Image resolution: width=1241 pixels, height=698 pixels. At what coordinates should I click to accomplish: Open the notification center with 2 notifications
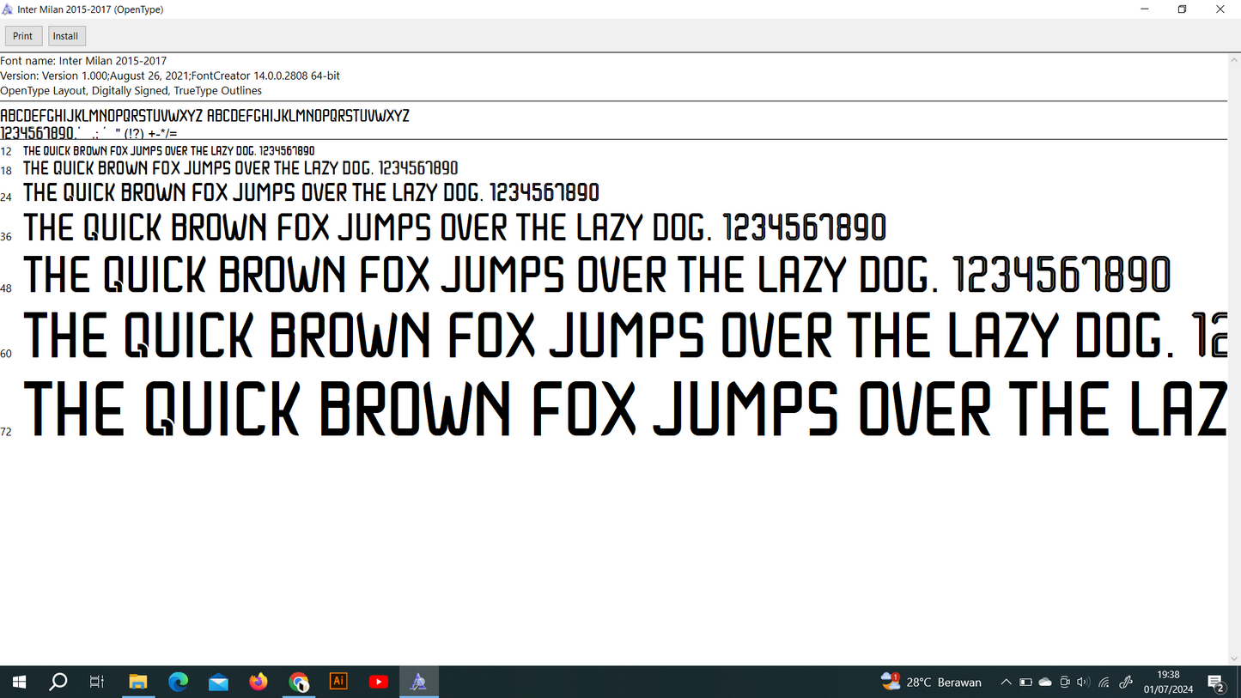coord(1216,683)
